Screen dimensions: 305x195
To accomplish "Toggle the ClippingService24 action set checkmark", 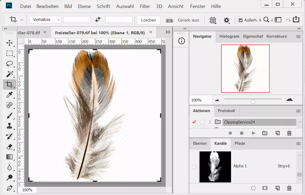I will [x=194, y=122].
